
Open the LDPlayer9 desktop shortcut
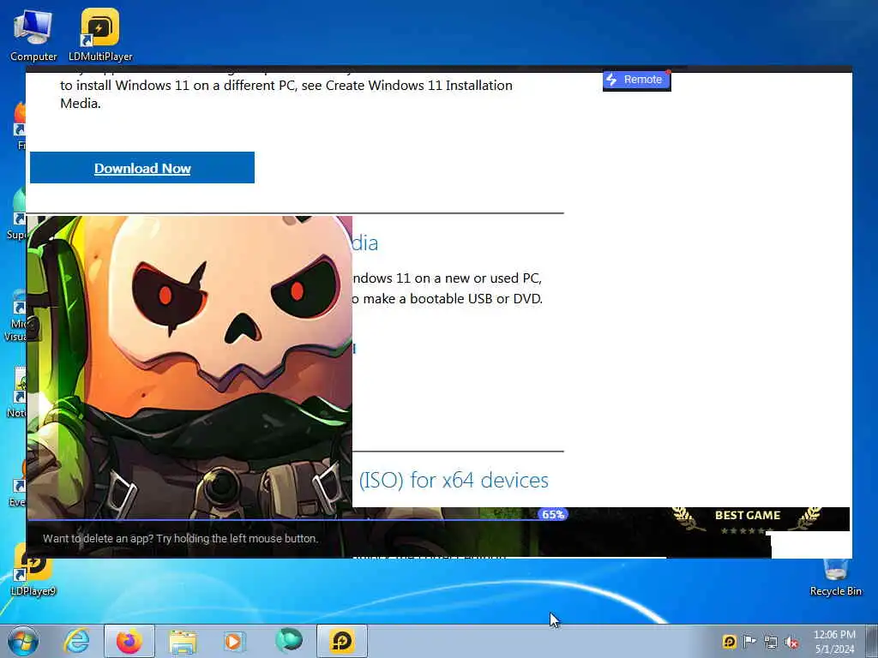33,570
